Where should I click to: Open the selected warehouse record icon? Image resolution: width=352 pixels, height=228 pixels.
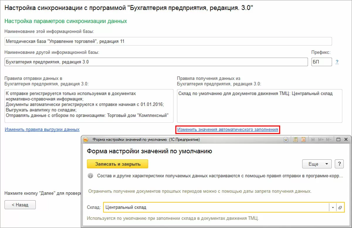coord(340,207)
